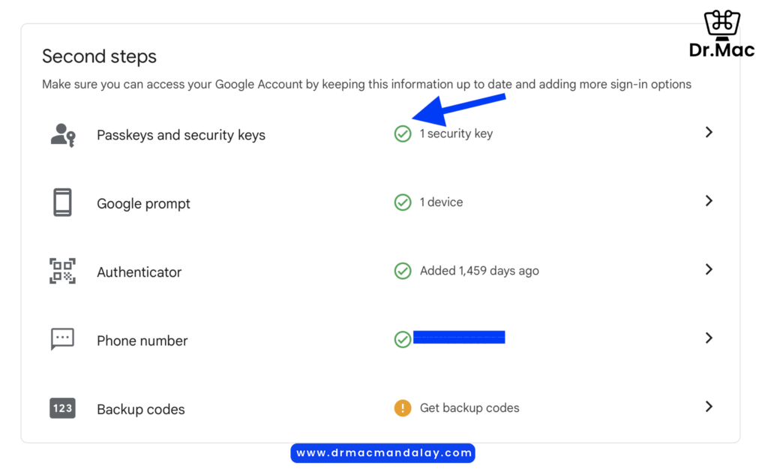Click the Authenticator QR code icon
Viewport: 768px width, 469px height.
(x=62, y=271)
